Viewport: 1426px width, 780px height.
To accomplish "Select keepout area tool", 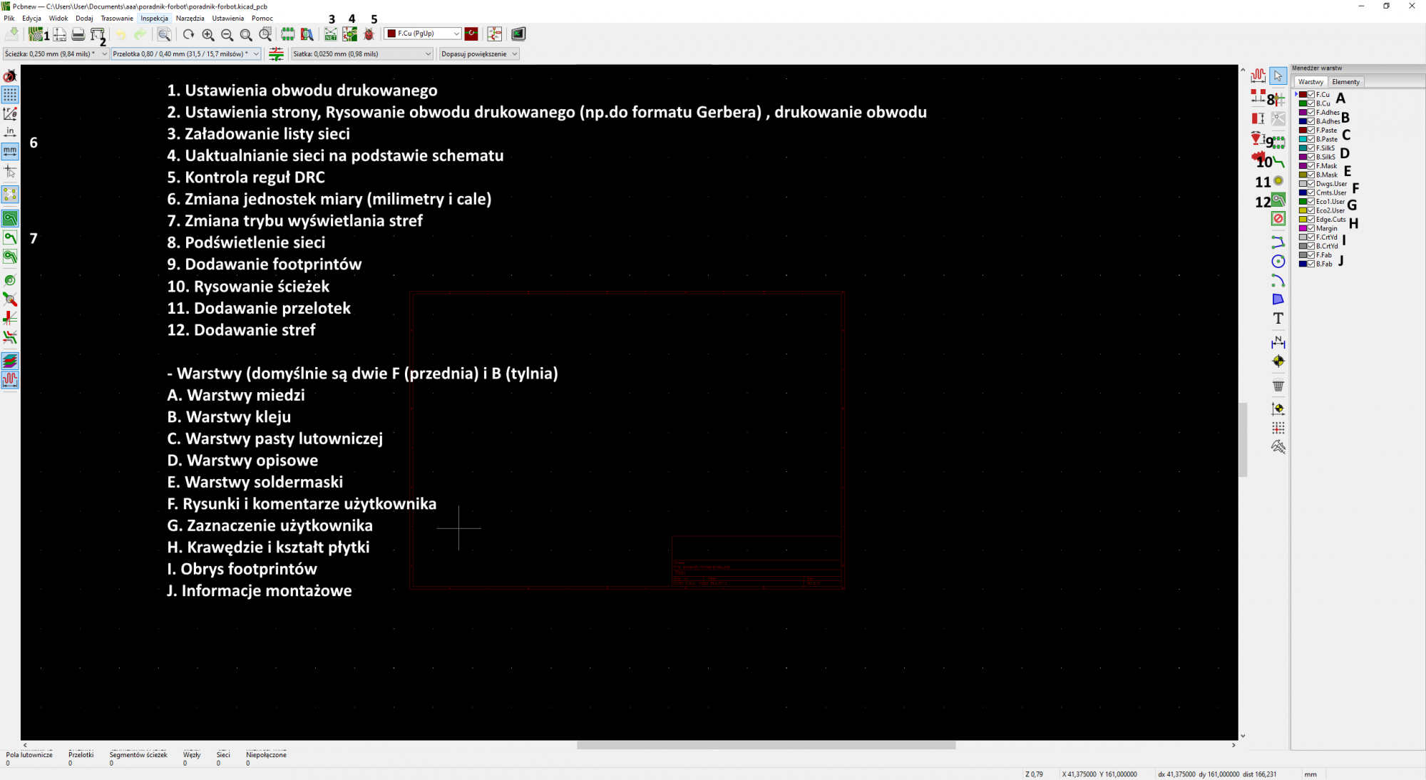I will coord(1278,219).
